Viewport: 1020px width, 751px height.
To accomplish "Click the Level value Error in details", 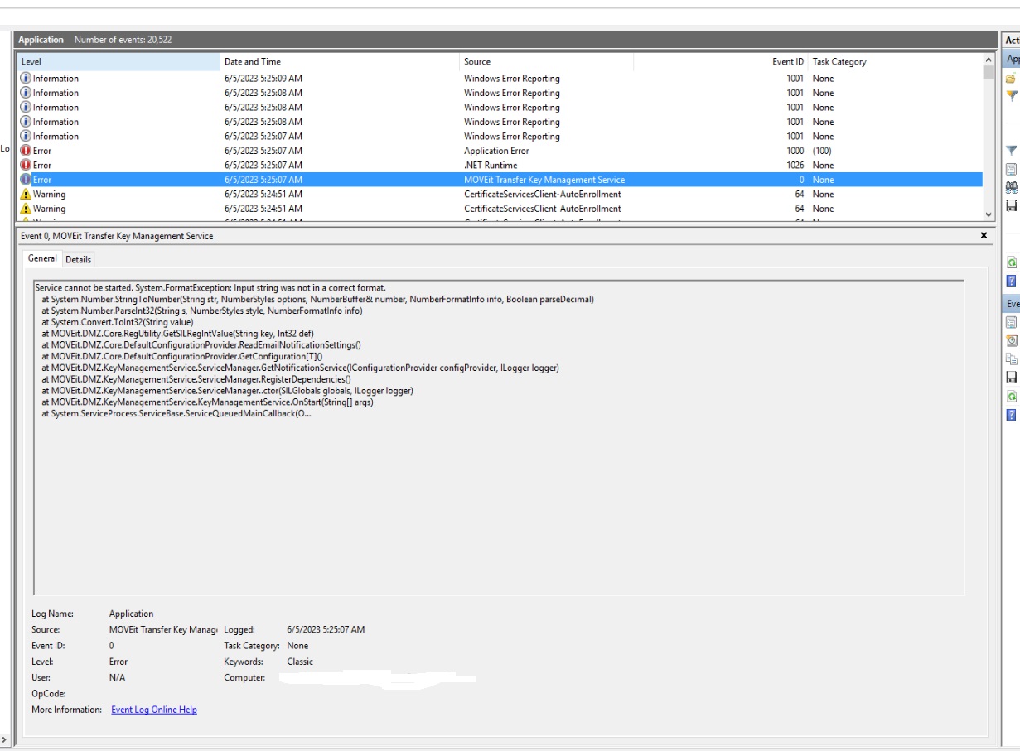I will 118,662.
